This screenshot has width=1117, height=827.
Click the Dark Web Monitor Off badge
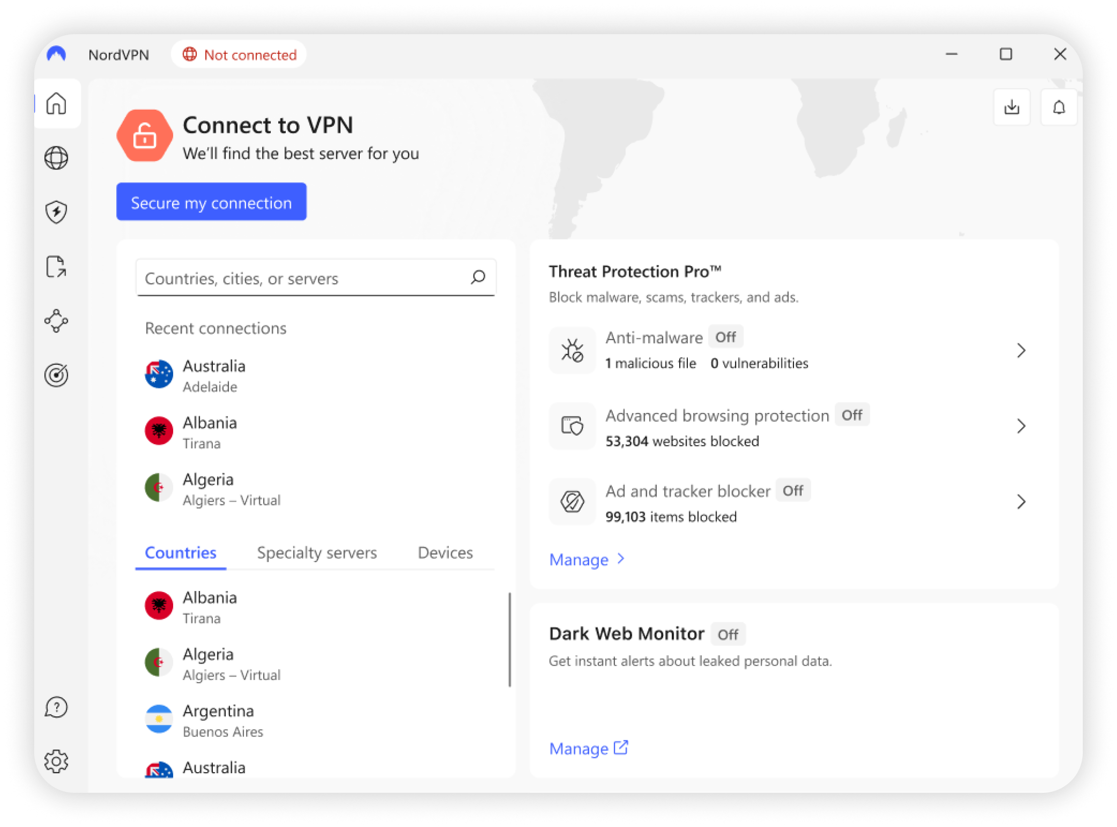(728, 634)
